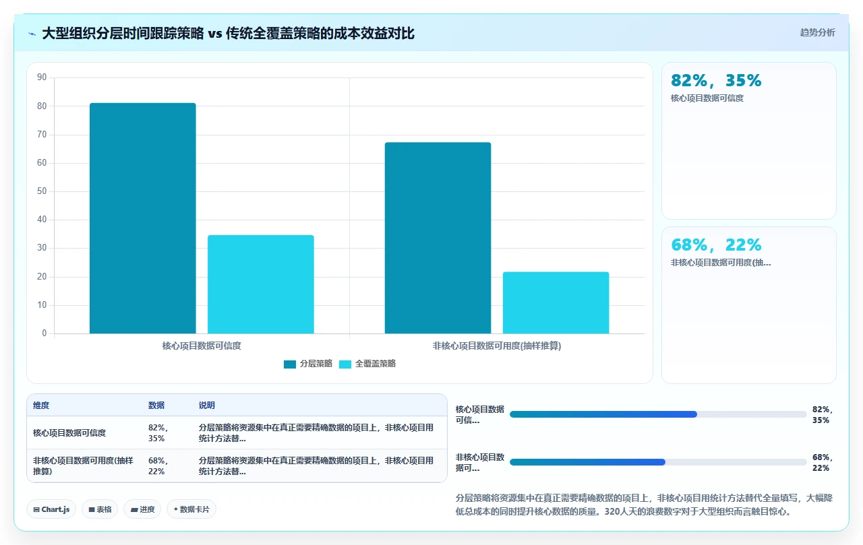The height and width of the screenshot is (545, 863).
Task: Click the y-axis tick label 50
Action: (x=42, y=191)
